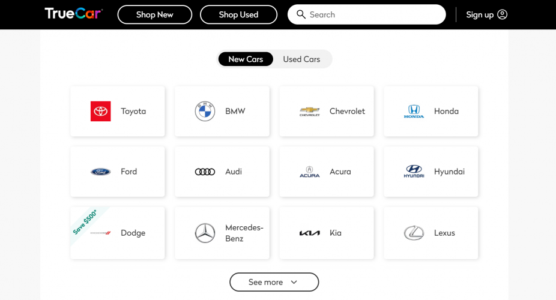Screen dimensions: 556x300
Task: Select the Hyundai brand card
Action: tap(431, 172)
